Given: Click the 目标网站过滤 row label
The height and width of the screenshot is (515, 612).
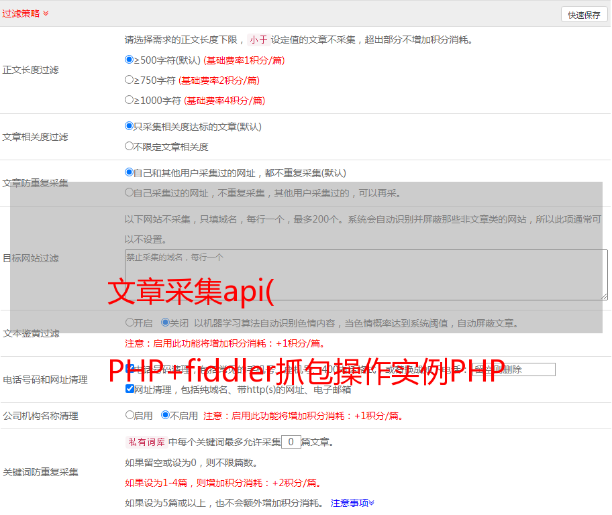Looking at the screenshot, I should [30, 258].
